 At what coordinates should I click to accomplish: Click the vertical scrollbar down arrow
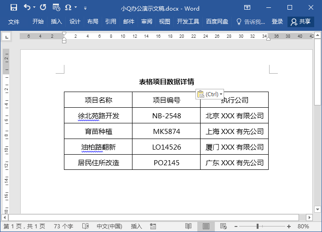click(x=318, y=209)
